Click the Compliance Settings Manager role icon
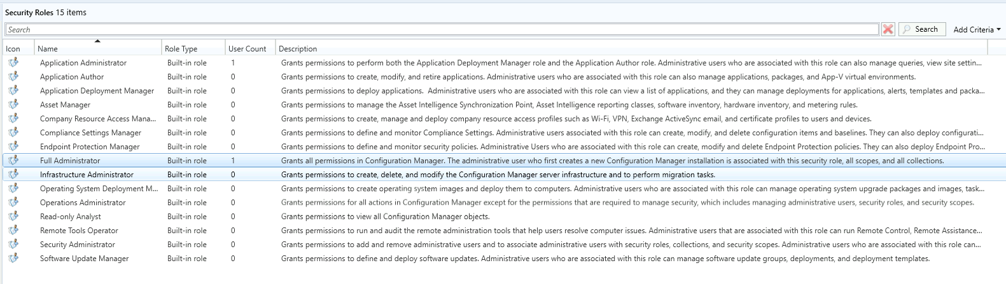Viewport: 1006px width, 284px height. 13,133
